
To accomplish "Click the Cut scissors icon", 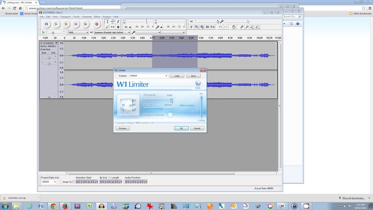I will (x=191, y=27).
